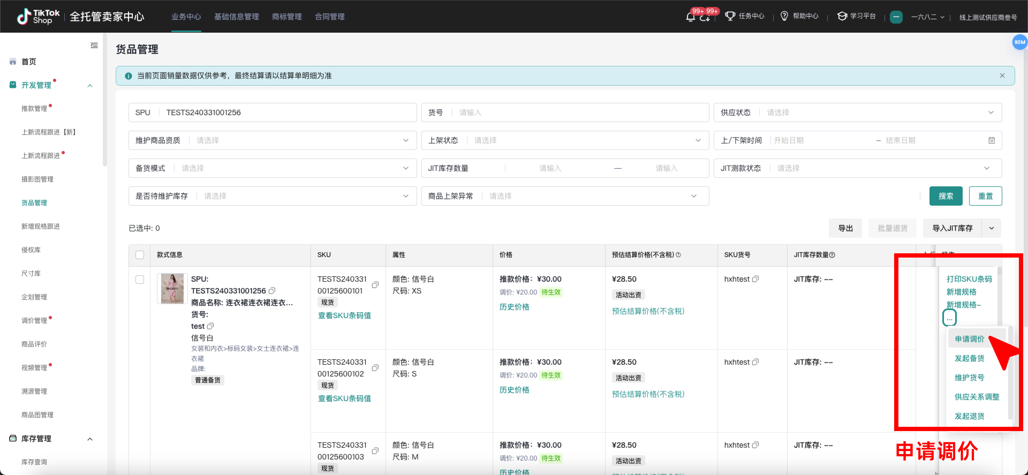Viewport: 1028px width, 475px height.
Task: Open the 是否待维护库存 dropdown
Action: [273, 196]
